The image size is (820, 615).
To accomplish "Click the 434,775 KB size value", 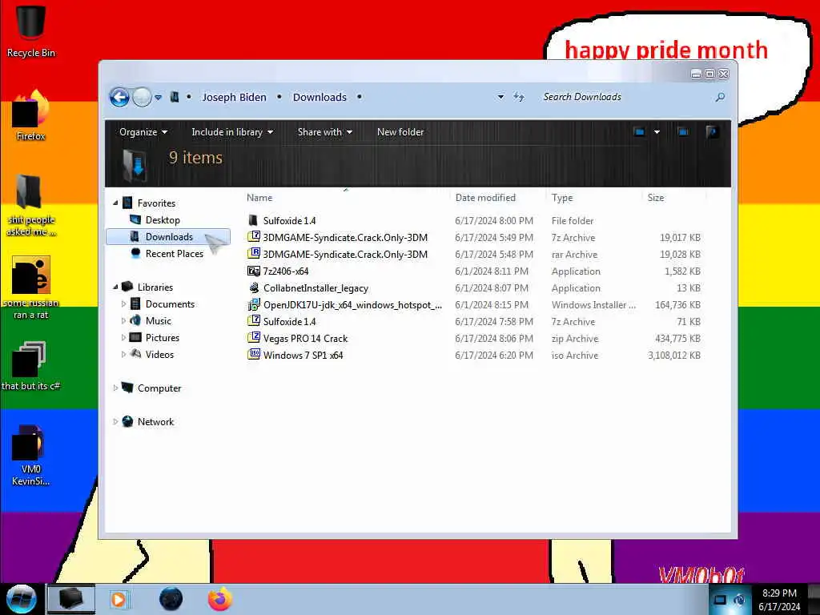I will [677, 339].
